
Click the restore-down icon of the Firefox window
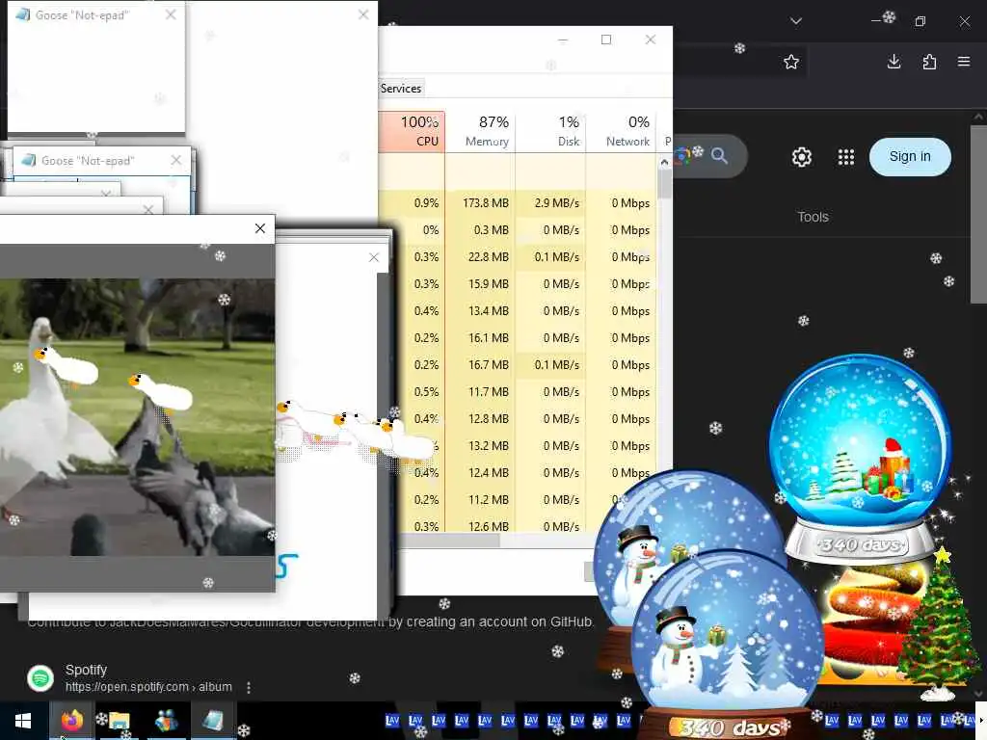920,21
